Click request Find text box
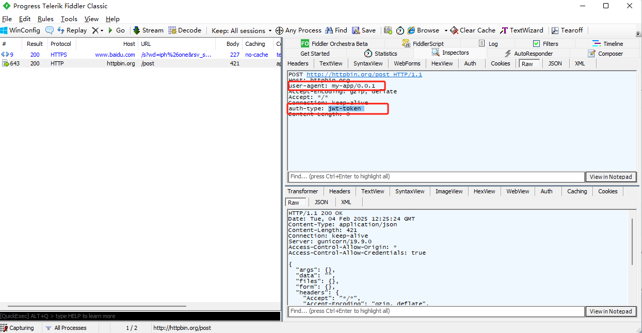 [x=436, y=177]
